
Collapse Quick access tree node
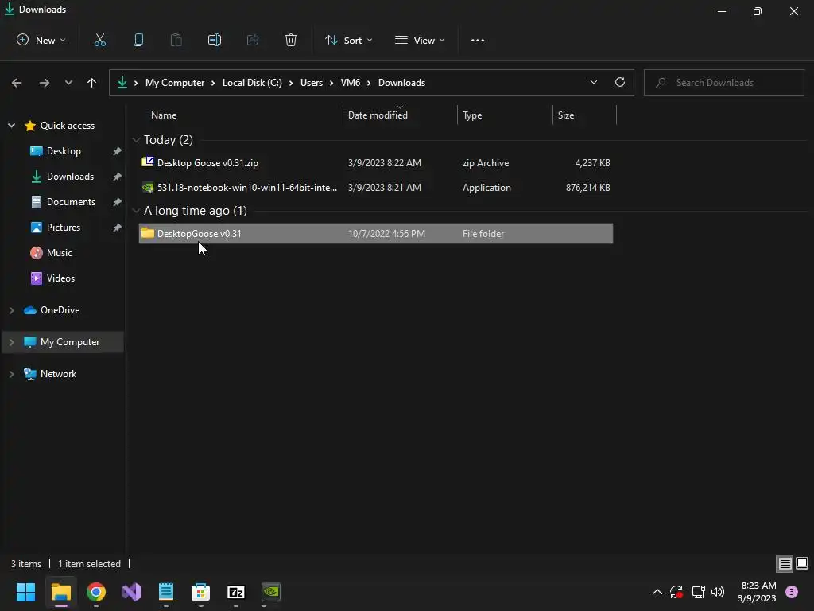(x=11, y=125)
